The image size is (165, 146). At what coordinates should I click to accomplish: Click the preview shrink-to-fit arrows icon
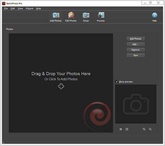tap(121, 129)
